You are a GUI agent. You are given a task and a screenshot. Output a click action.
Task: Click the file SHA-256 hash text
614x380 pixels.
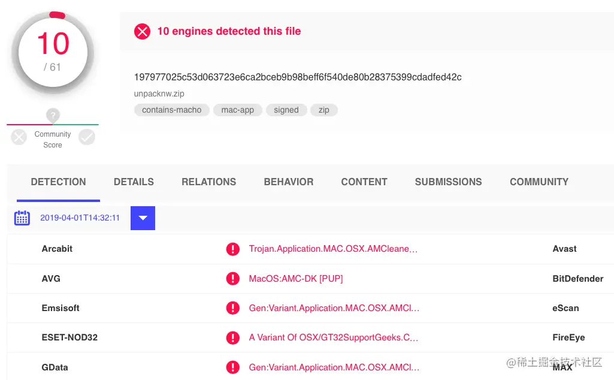298,77
